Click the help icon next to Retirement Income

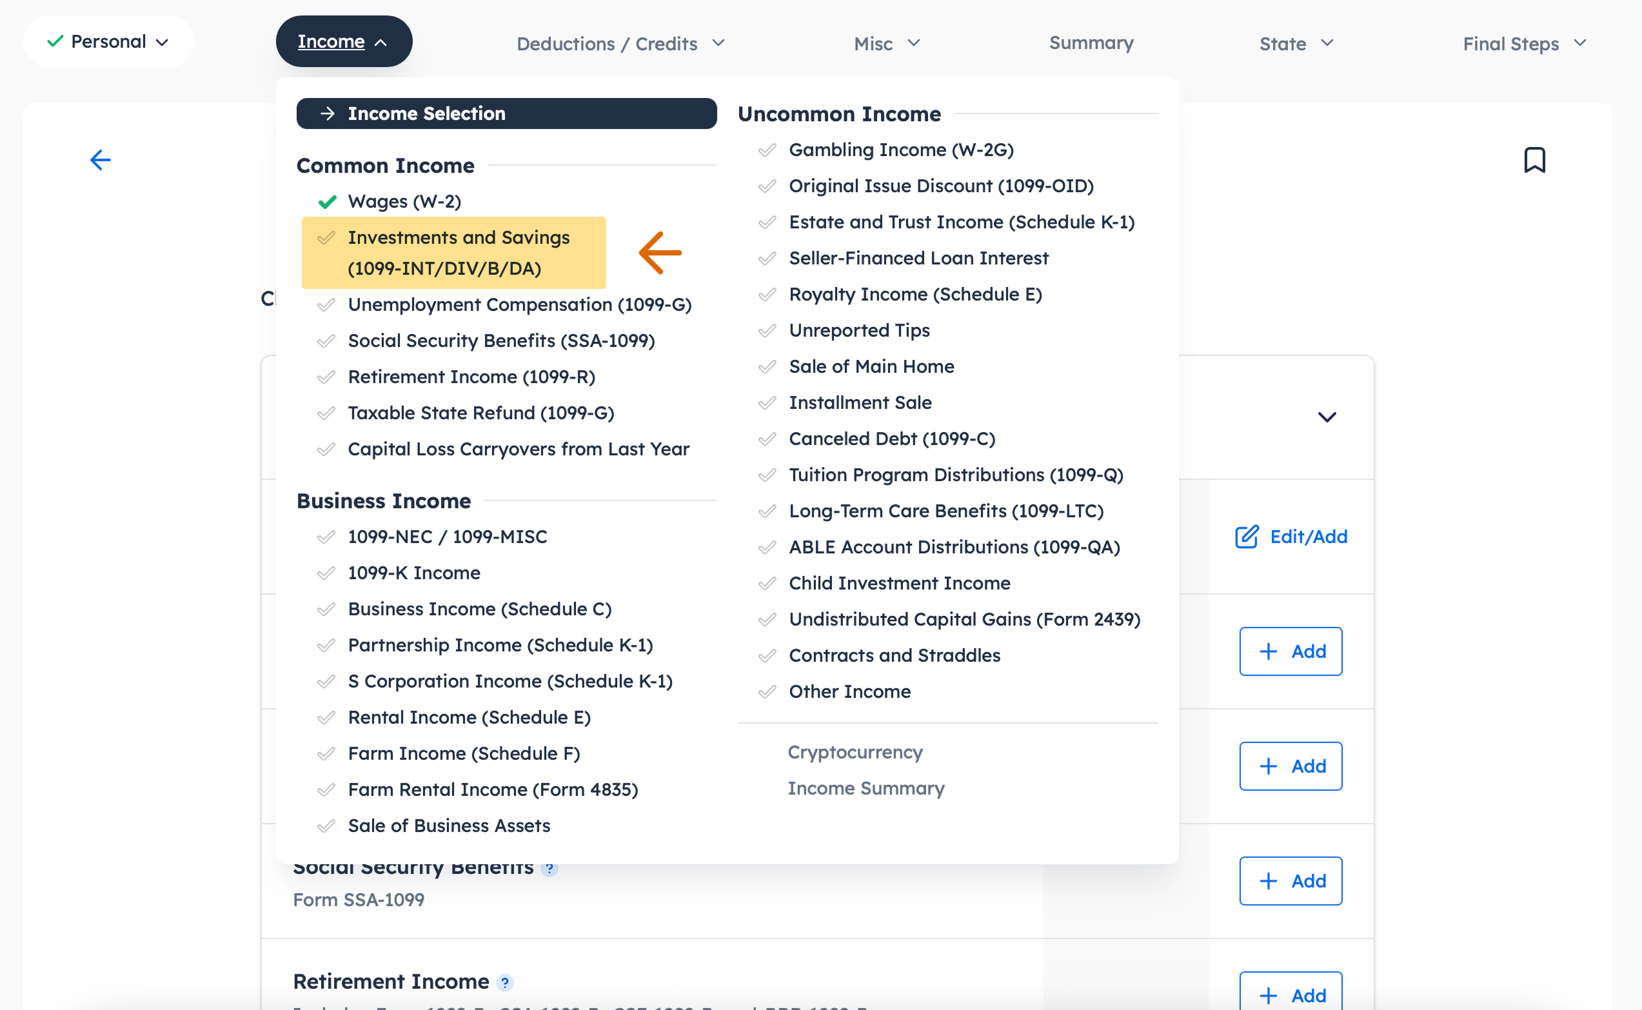coord(506,983)
